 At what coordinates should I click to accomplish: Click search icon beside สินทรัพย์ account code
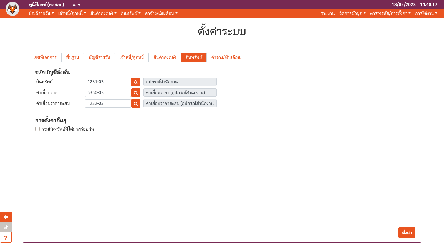135,82
